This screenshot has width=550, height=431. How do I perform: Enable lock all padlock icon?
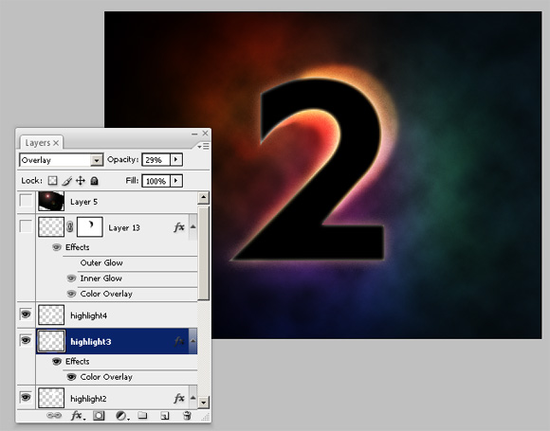pos(94,181)
